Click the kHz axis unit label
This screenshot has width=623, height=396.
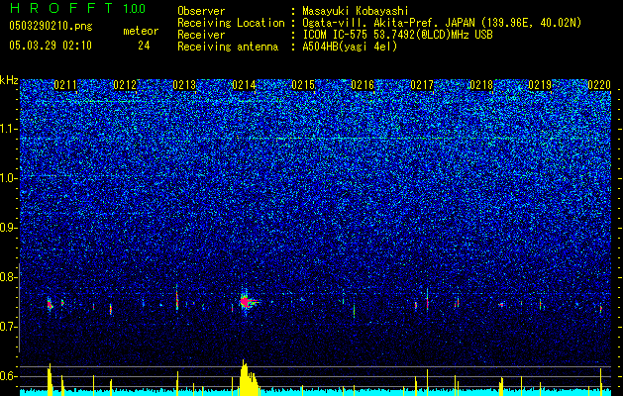pyautogui.click(x=9, y=80)
